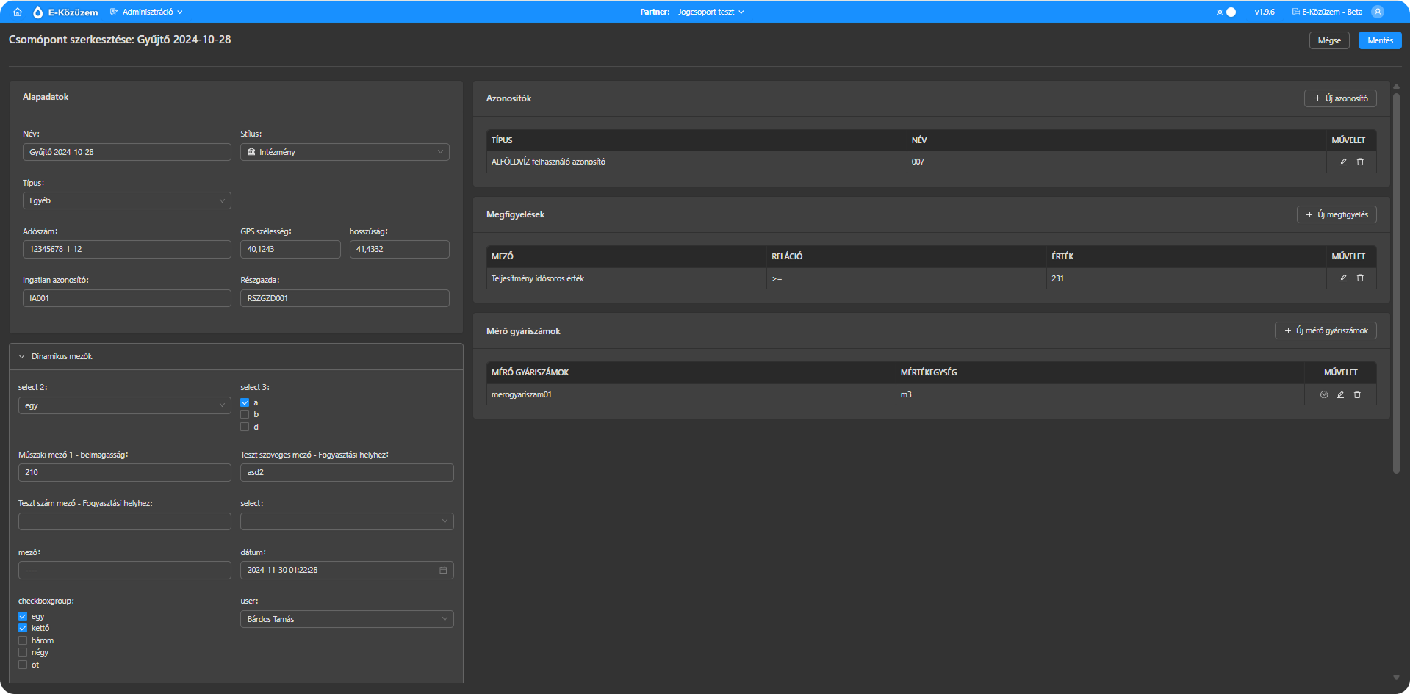Uncheck 'kettő' in checkboxgroup

coord(23,629)
